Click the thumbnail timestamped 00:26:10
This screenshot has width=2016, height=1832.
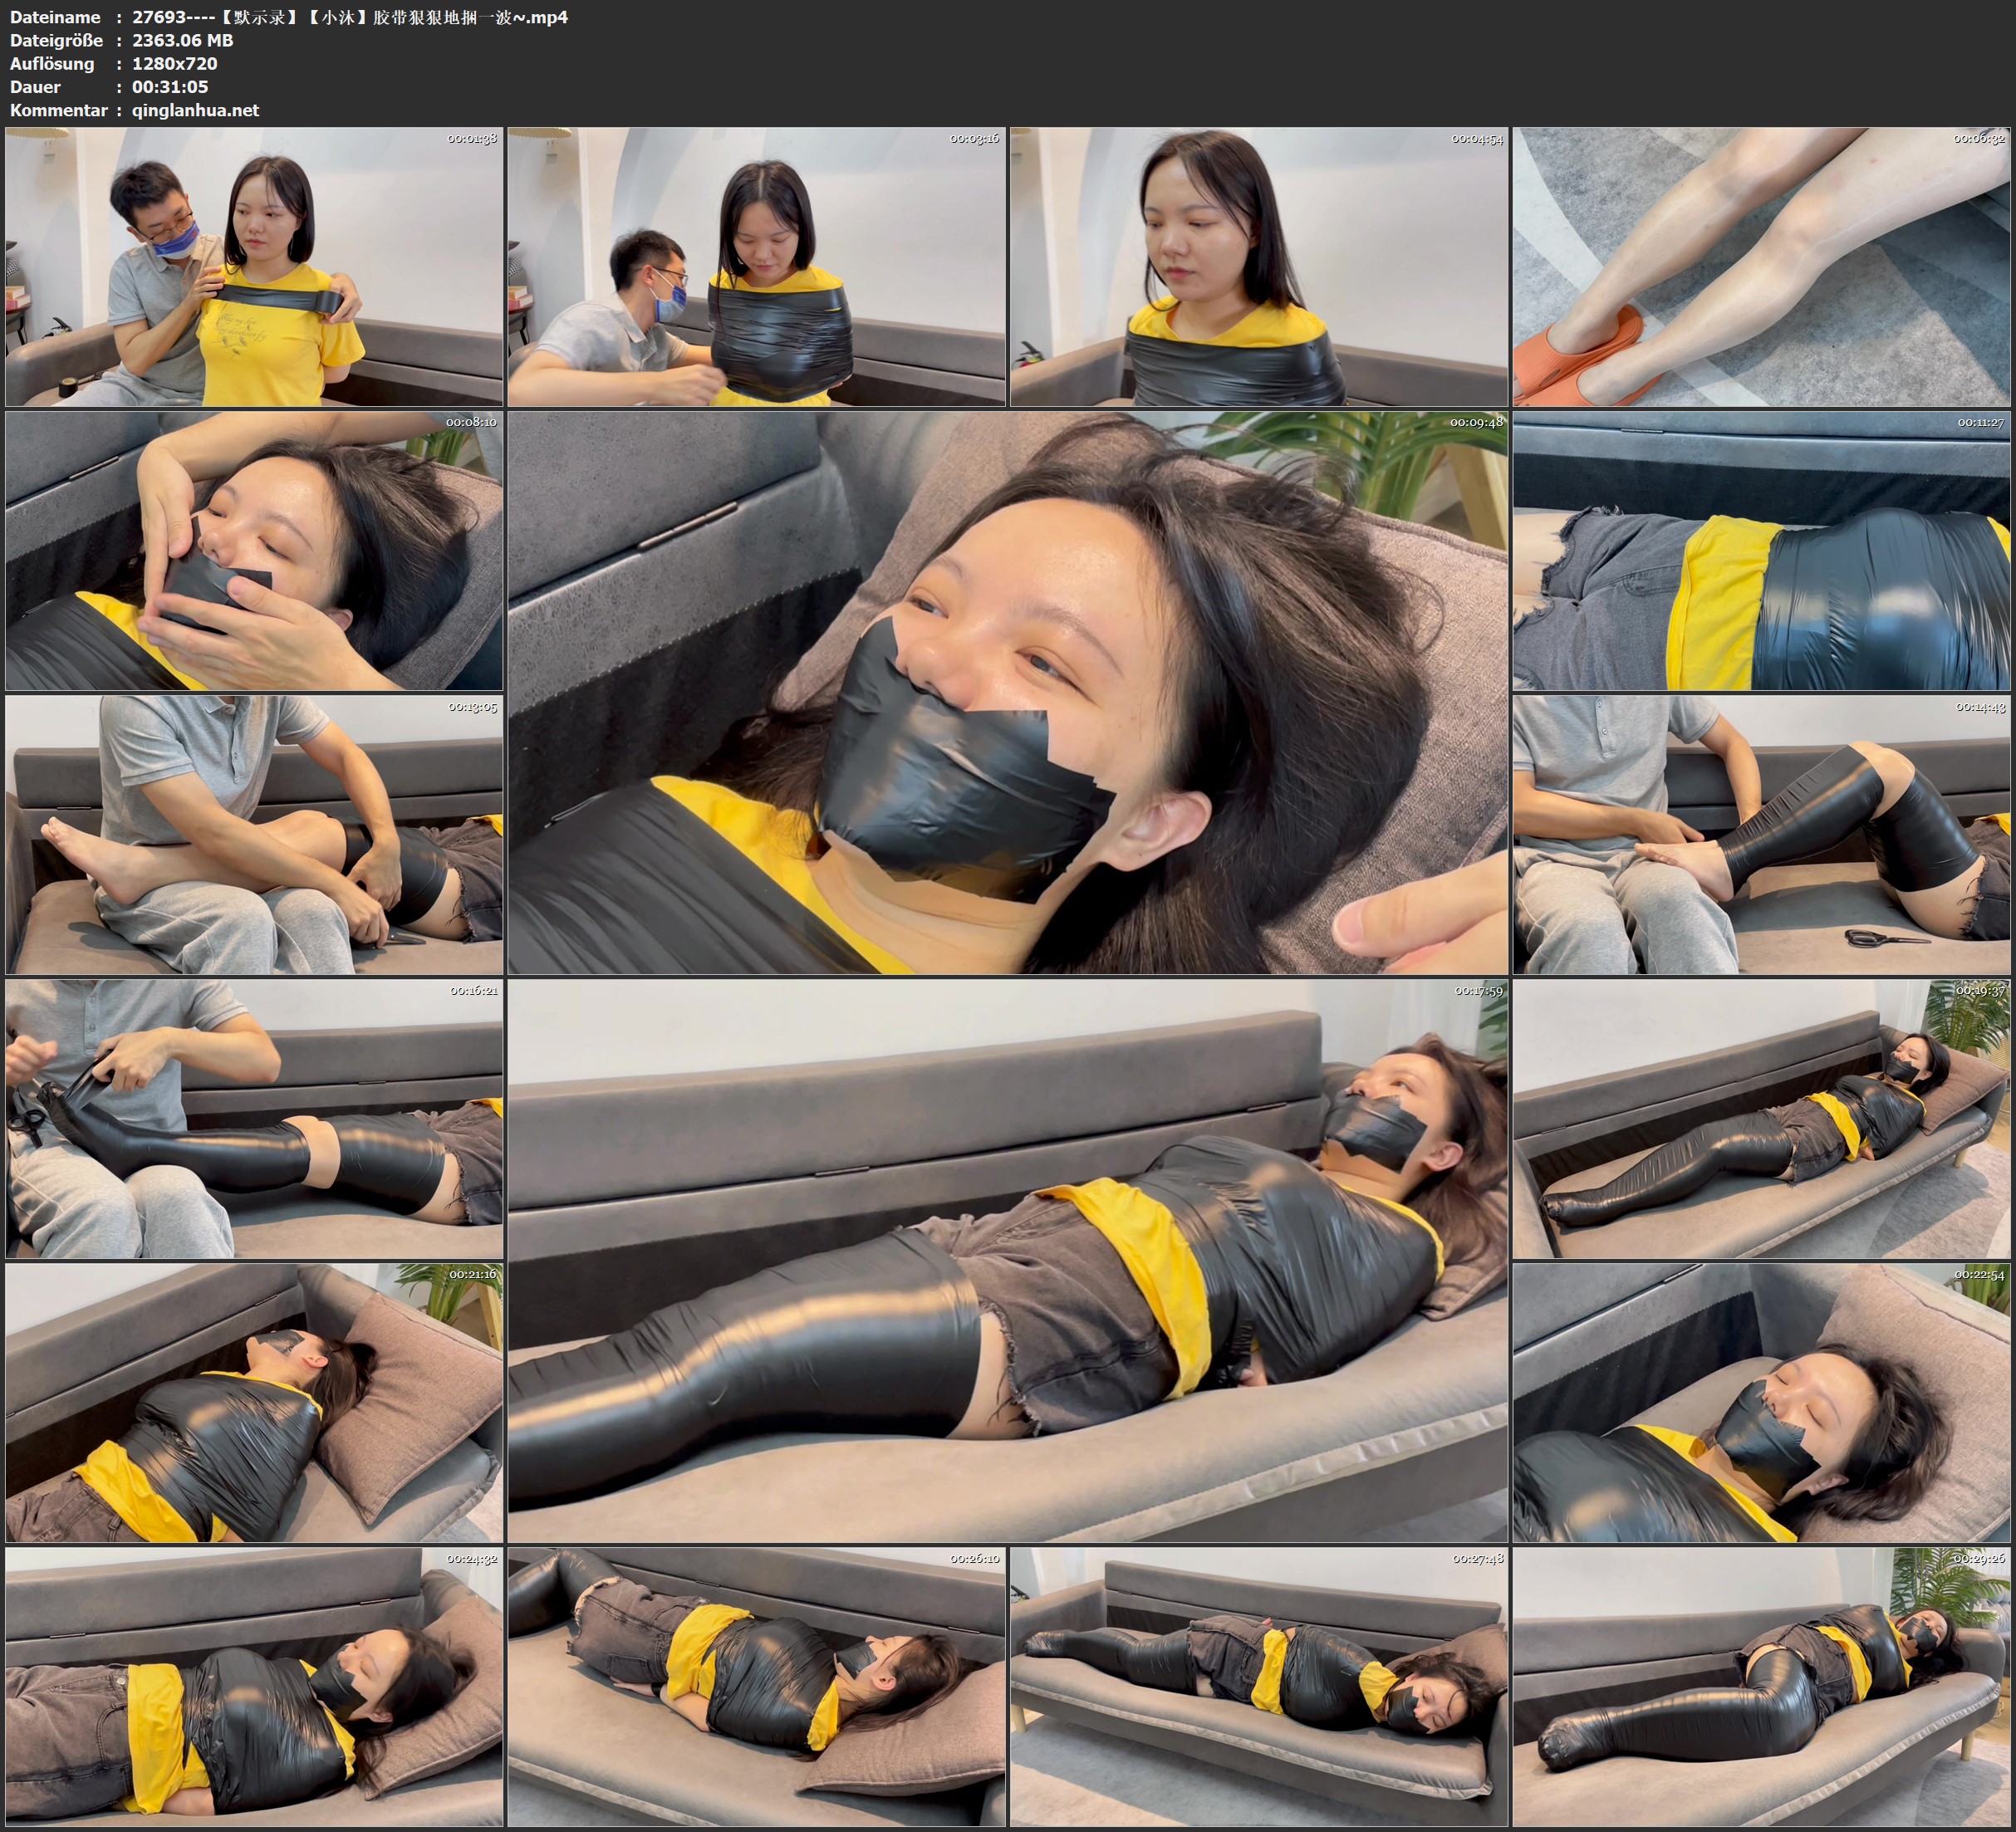(756, 1687)
